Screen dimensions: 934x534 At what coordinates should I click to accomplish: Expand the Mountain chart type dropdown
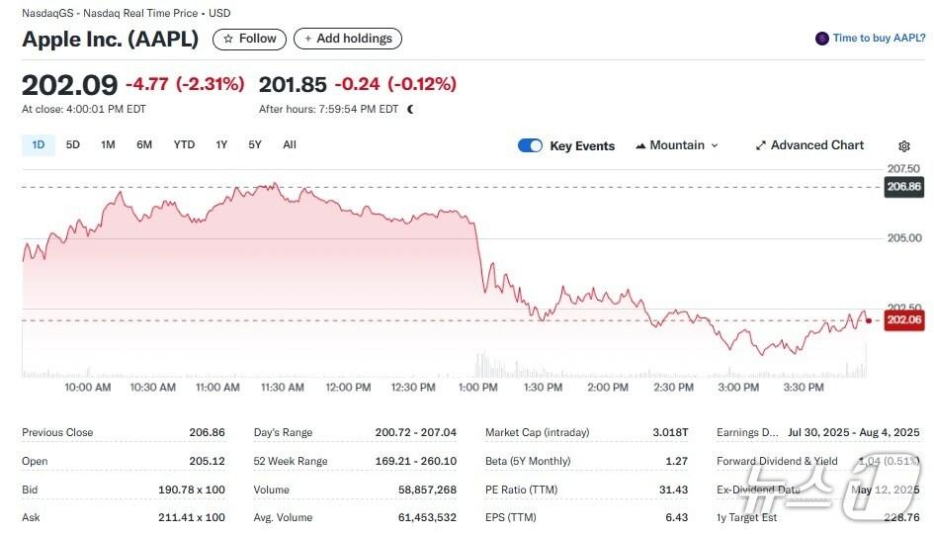pos(715,145)
